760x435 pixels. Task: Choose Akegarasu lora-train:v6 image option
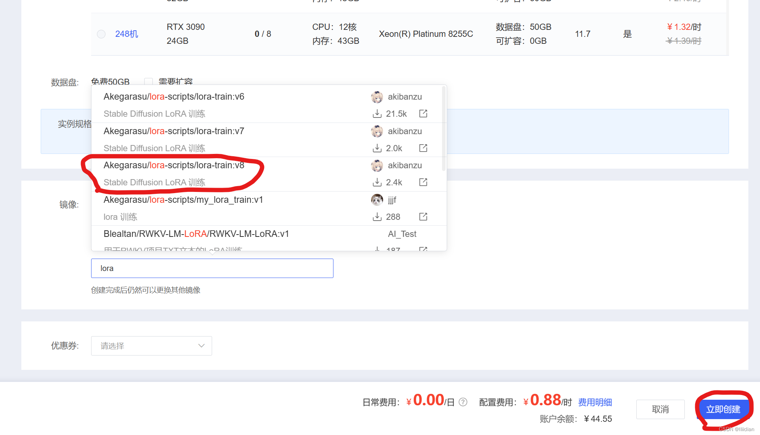[174, 97]
